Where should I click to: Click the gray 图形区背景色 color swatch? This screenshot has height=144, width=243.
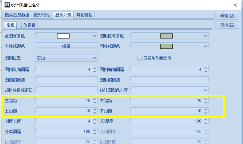click(166, 36)
